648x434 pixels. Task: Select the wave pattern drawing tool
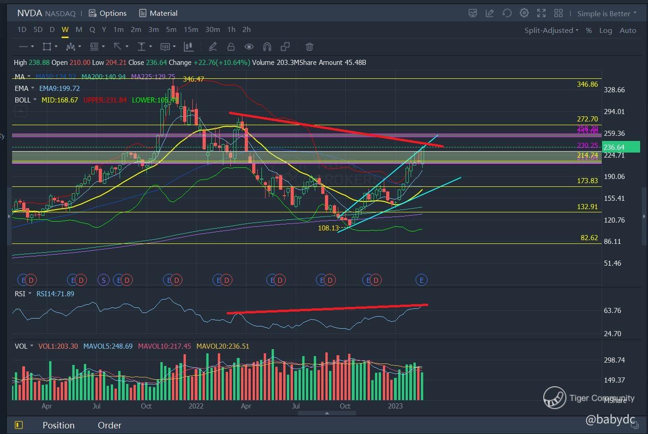click(x=70, y=46)
